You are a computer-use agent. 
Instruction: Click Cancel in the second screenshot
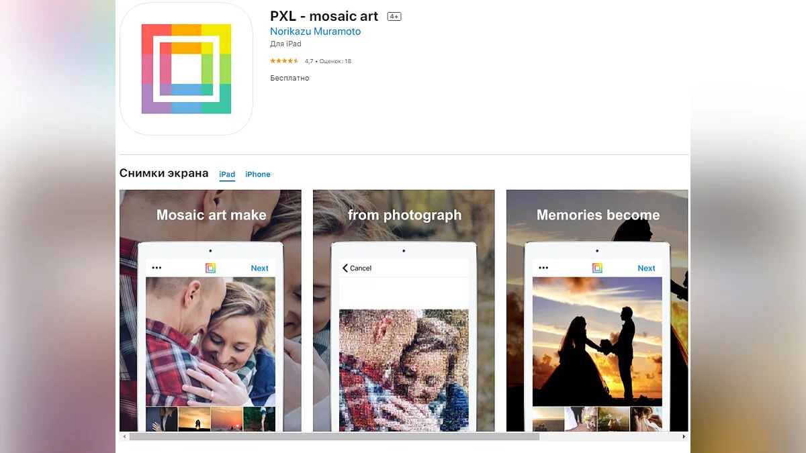click(361, 268)
